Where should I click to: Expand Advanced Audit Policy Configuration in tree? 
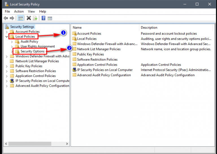(x=7, y=86)
